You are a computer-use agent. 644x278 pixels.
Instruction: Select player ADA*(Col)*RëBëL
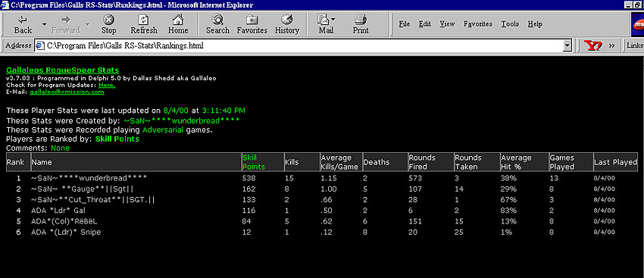[x=64, y=221]
